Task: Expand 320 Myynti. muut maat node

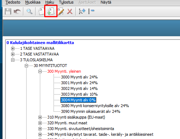Action: click(40, 123)
